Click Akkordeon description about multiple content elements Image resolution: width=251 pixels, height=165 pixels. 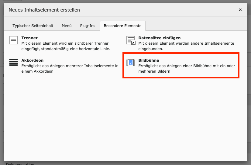(x=70, y=69)
